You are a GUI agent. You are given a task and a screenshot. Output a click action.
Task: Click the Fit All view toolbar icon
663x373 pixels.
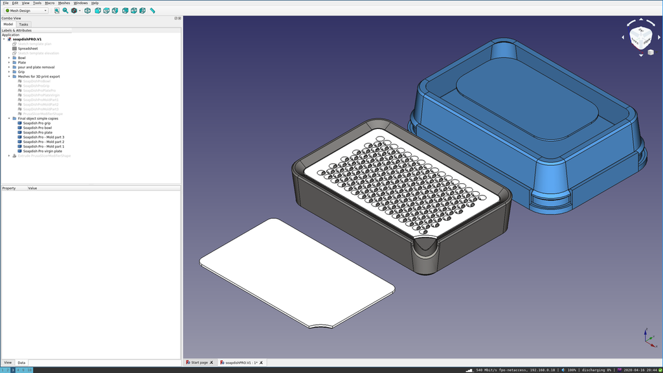[57, 10]
